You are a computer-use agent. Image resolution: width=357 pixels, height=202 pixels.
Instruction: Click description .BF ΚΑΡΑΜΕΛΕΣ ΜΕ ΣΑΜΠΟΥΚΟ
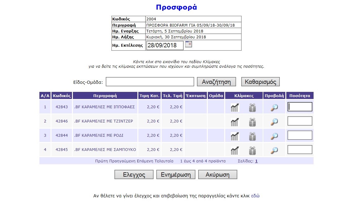point(105,150)
